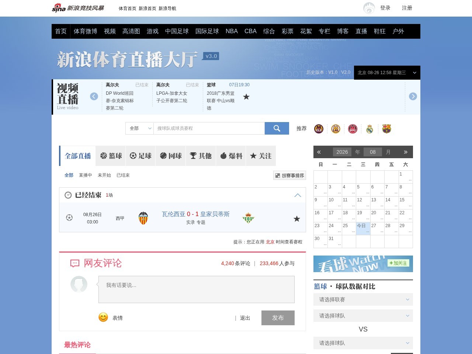Switch to the 篮球 basketball tab

(111, 156)
